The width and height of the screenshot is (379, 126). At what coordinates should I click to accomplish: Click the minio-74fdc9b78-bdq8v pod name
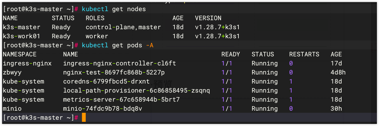(102, 109)
